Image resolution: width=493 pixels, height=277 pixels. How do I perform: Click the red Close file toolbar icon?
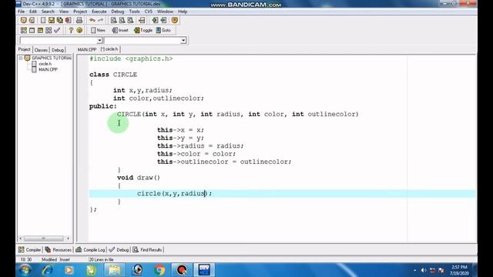(68, 21)
